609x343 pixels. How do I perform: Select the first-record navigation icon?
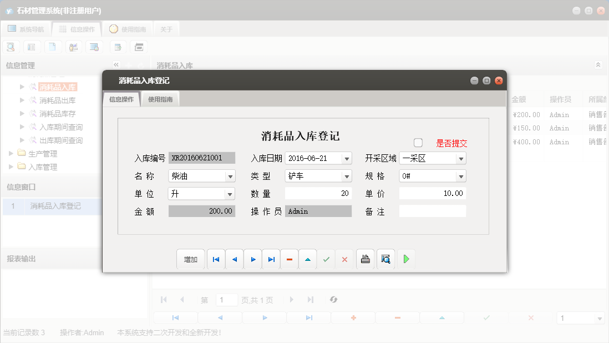point(216,259)
